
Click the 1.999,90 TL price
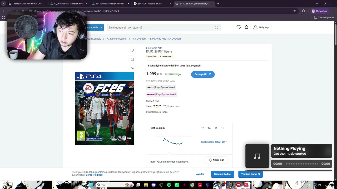coord(154,74)
